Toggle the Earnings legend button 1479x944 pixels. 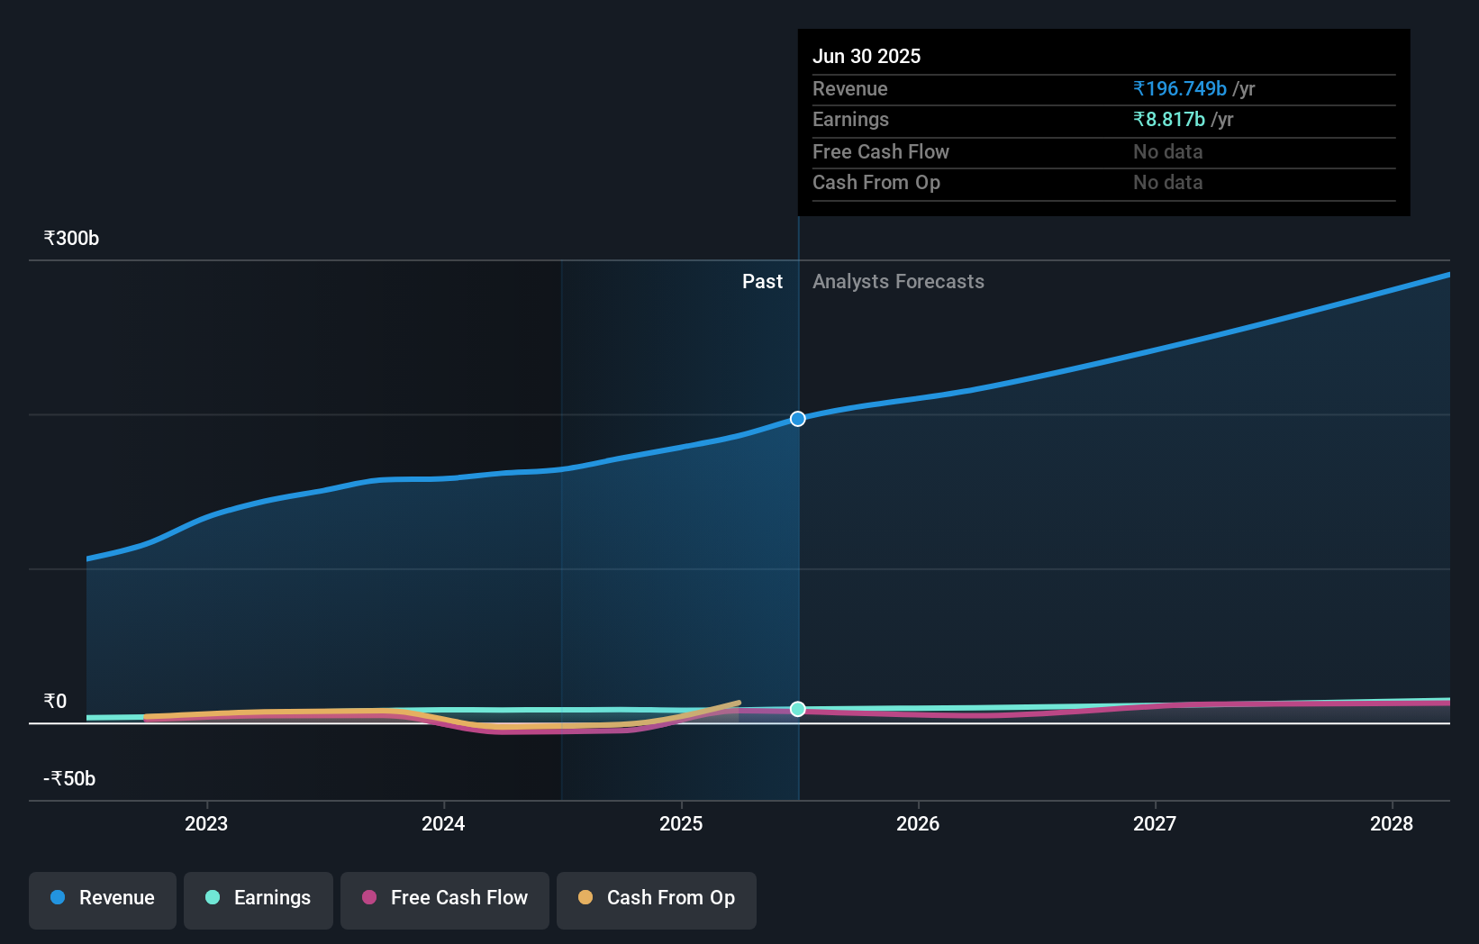click(259, 900)
